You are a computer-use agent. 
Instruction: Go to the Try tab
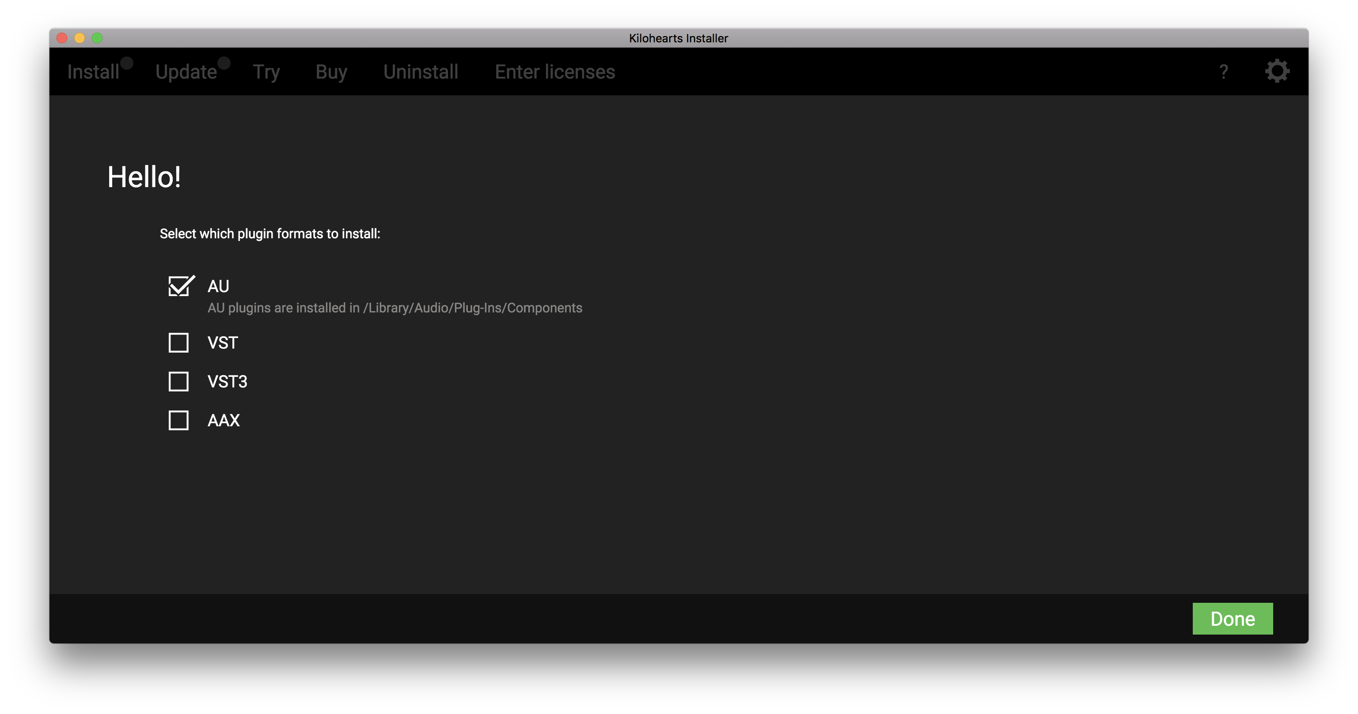[x=266, y=72]
